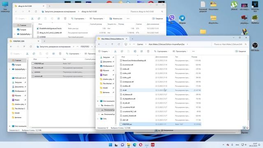Click Games breadcrumb in Alan Wake address bar
The height and width of the screenshot is (148, 263).
[140, 44]
